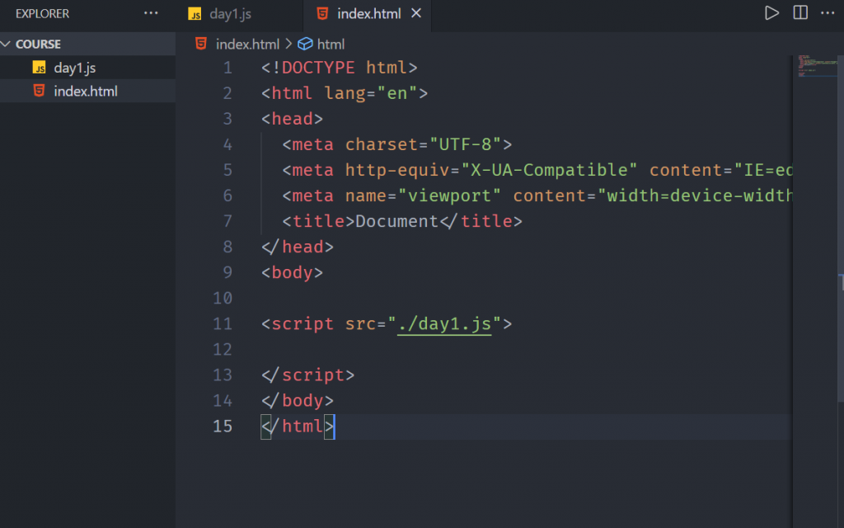This screenshot has height=528, width=844.
Task: Click the DOCTYPE keyword on line 1
Action: [x=318, y=68]
